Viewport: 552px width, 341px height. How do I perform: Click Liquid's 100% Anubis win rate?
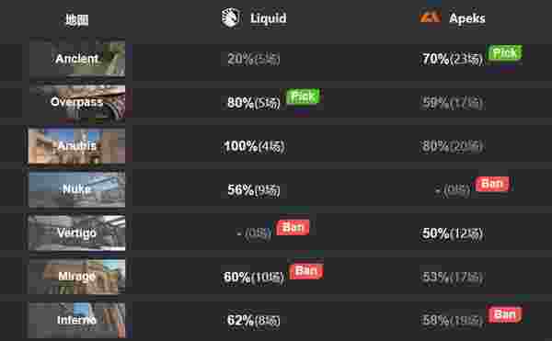coord(241,146)
